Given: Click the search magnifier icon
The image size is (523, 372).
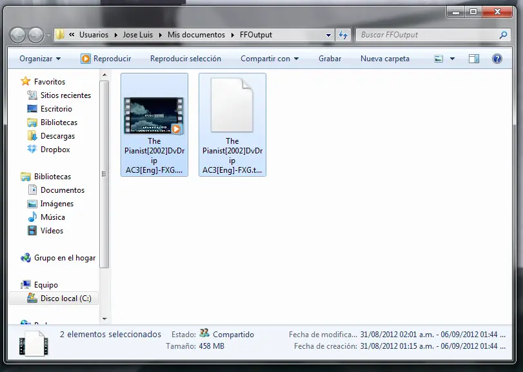Looking at the screenshot, I should click(x=503, y=35).
